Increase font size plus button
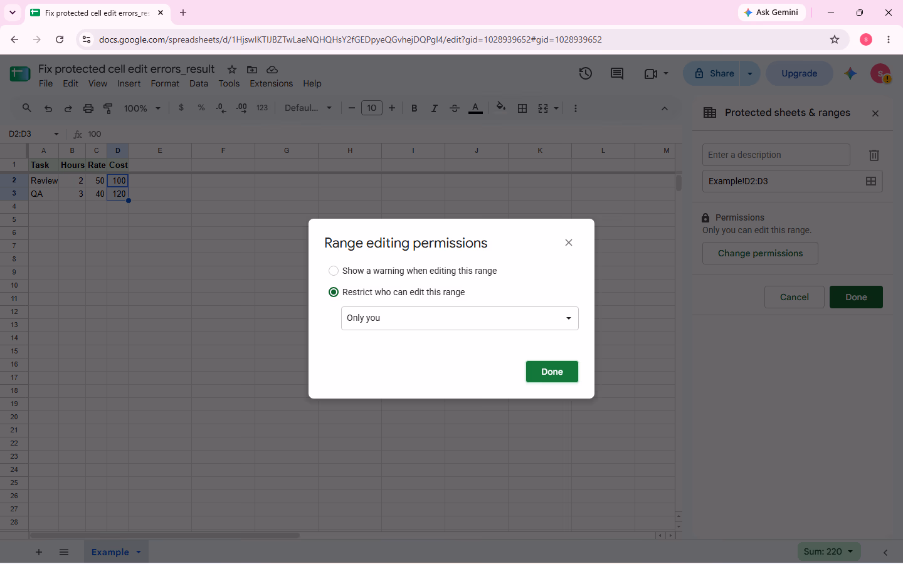 392,108
